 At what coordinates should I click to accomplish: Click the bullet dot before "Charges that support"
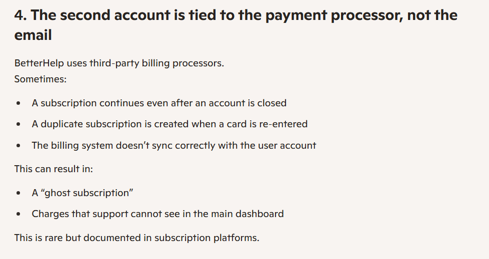(18, 215)
